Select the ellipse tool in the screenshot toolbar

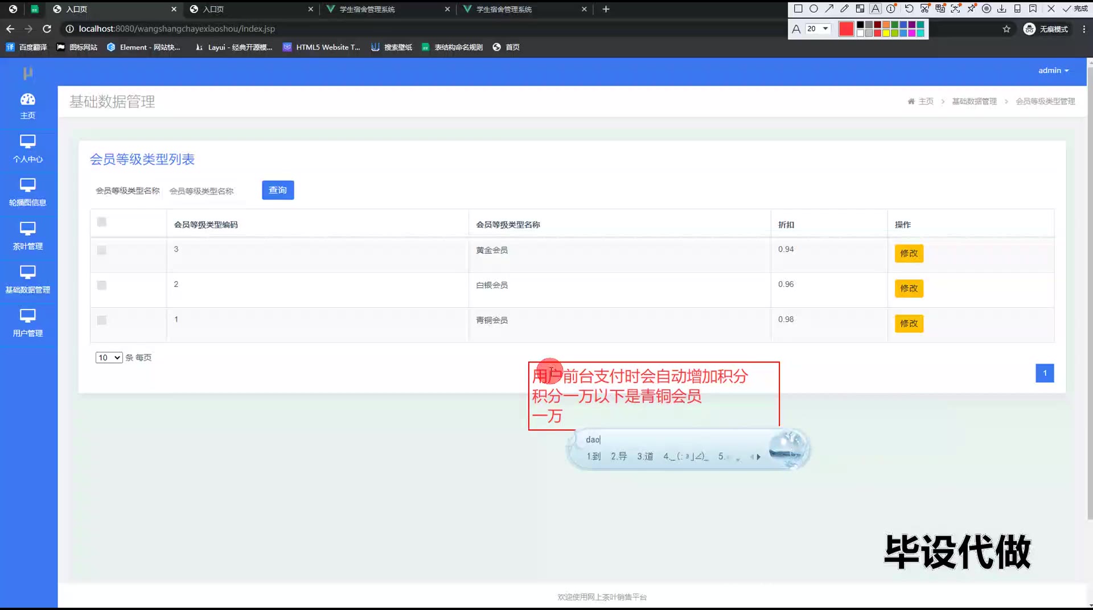[x=813, y=9]
